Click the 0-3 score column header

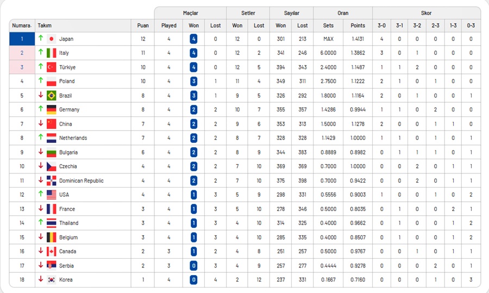tap(471, 26)
